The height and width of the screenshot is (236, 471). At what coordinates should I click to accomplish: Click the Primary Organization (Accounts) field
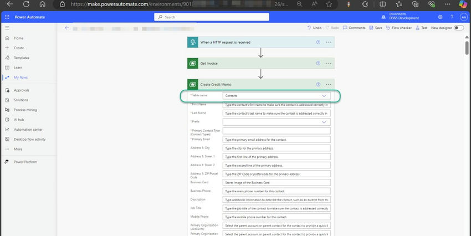pos(277,225)
